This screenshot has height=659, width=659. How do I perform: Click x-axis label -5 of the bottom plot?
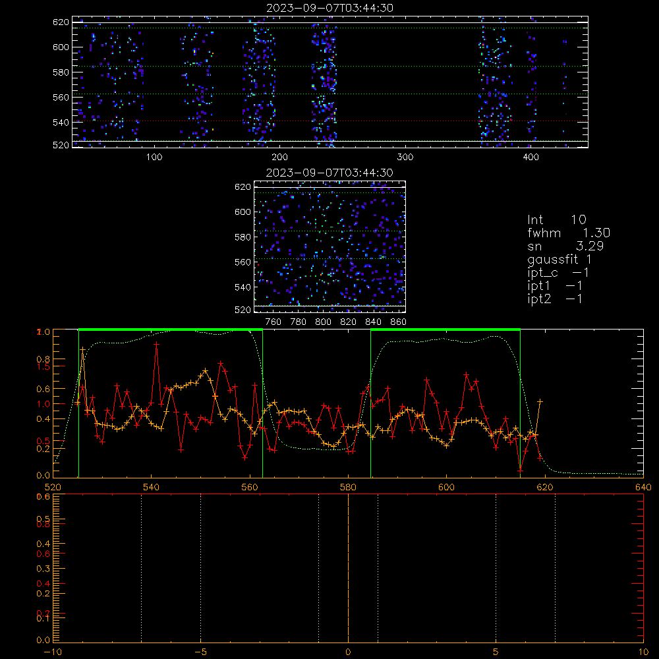point(200,652)
